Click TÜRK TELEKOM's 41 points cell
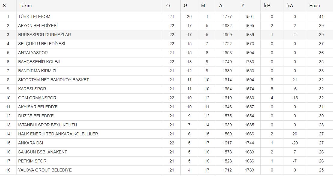The image size is (333, 176). 321,17
